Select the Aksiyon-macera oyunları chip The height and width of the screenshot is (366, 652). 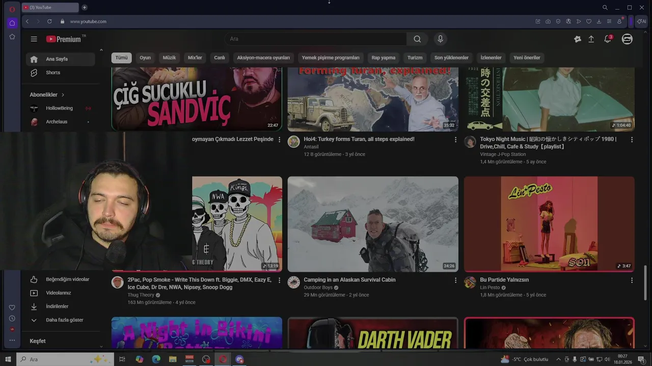coord(263,58)
